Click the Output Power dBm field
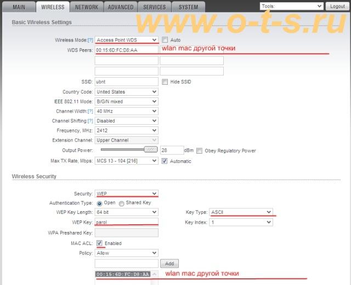Viewport: 351px width, 285px height. click(172, 150)
